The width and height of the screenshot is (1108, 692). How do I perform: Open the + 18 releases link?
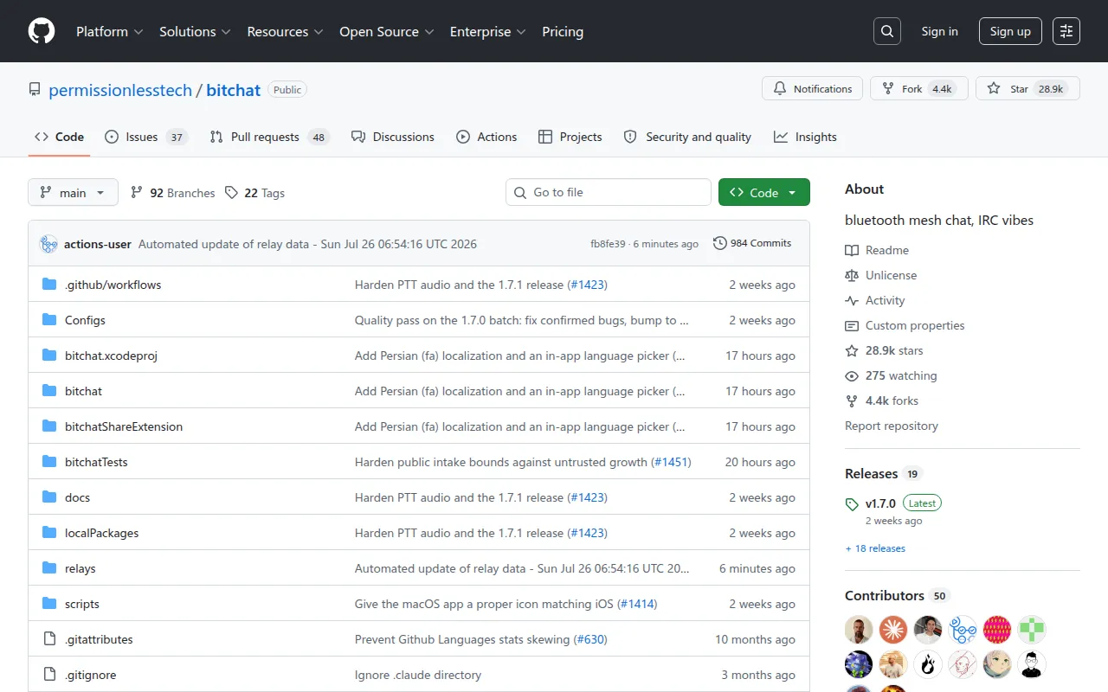click(x=875, y=548)
